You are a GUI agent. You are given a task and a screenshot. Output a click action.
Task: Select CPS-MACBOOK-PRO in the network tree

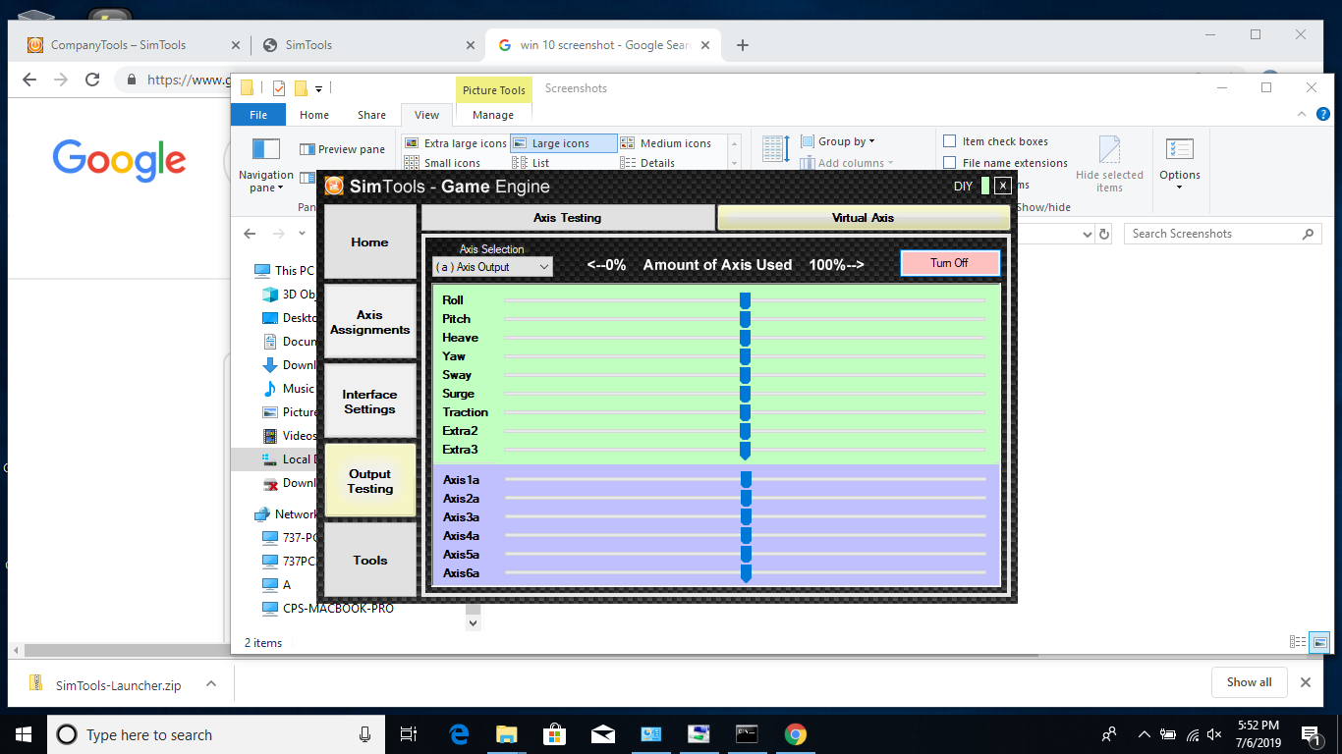coord(327,609)
